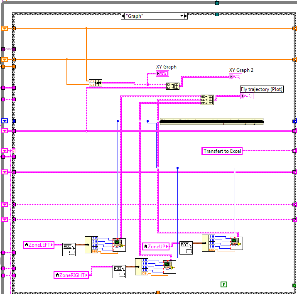Screen dimensions: 297x294
Task: Click the Fly trajectory (Plot) indicator terminal
Action: click(246, 96)
